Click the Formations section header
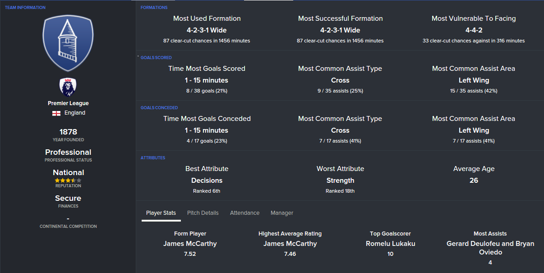 (154, 8)
